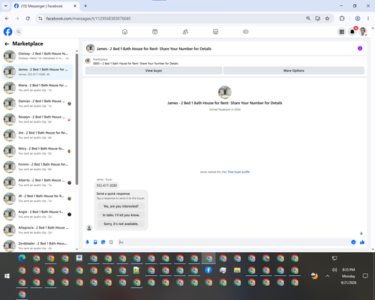The image size is (375, 300).
Task: Open the $800 listing title link
Action: 136,64
